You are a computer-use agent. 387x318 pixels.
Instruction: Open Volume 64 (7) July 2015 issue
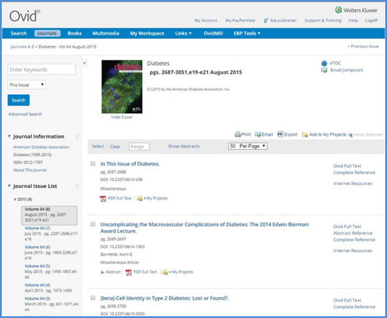click(x=37, y=228)
